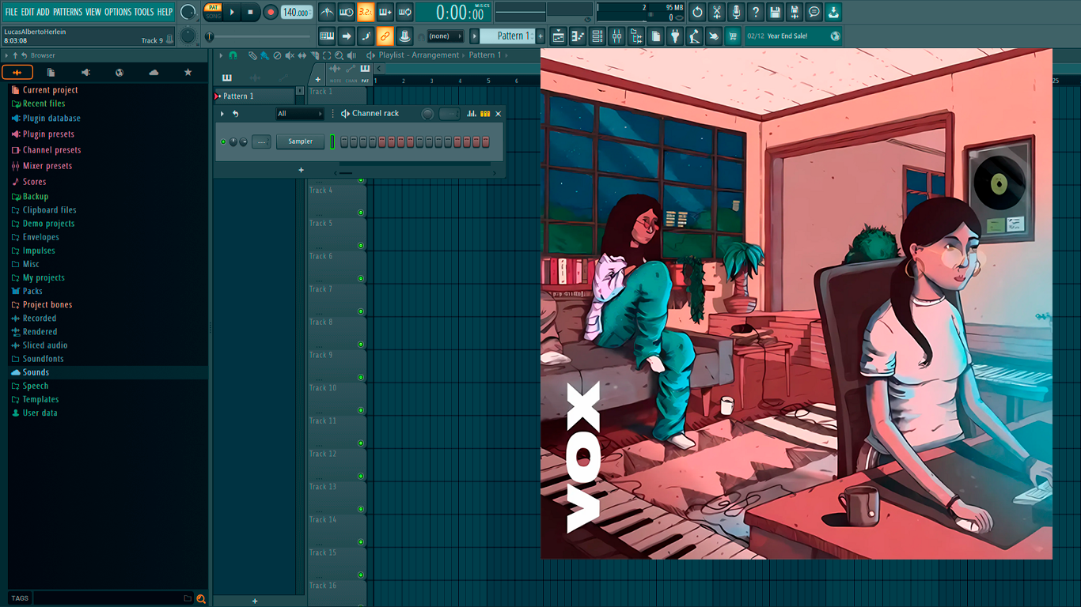1081x607 pixels.
Task: Toggle the countdown before recording
Action: [x=366, y=13]
